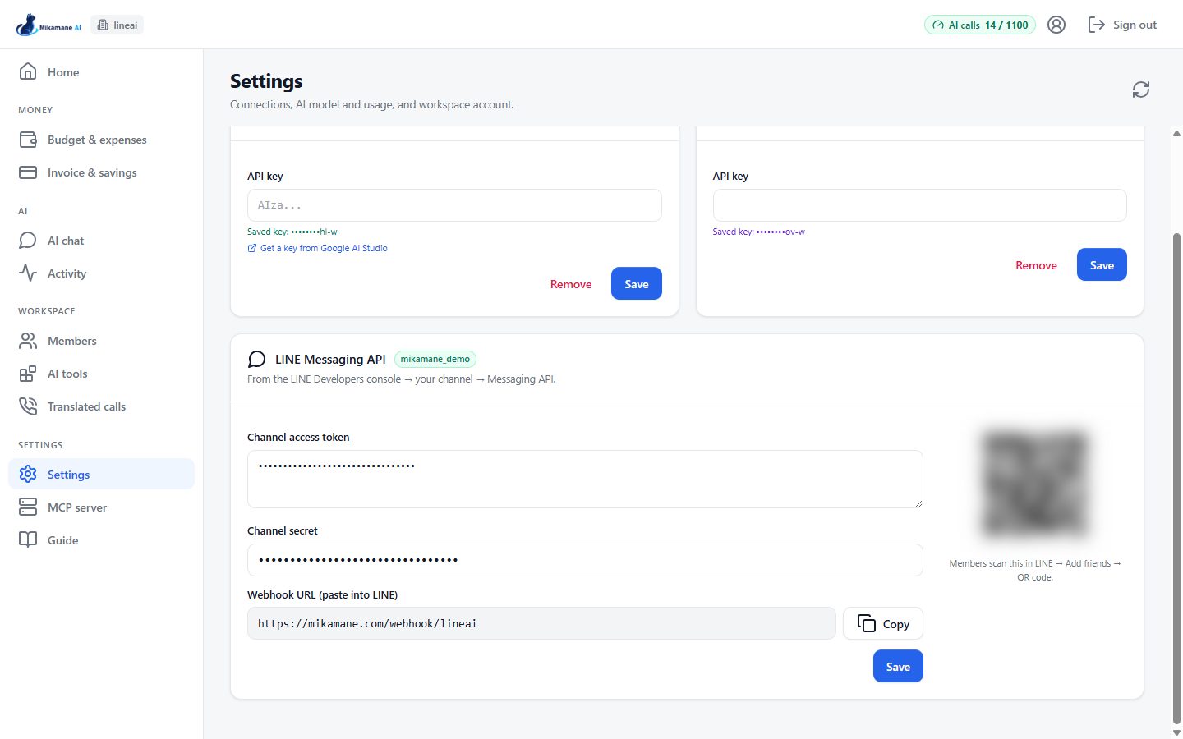This screenshot has height=739, width=1183.
Task: Focus the API key field showing AIza...
Action: point(454,205)
